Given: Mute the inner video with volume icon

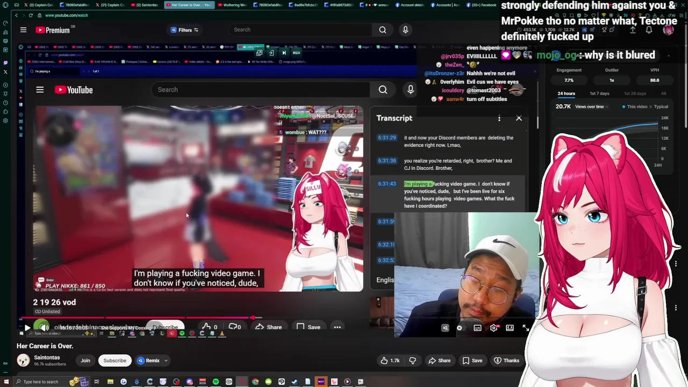Looking at the screenshot, I should (44, 327).
